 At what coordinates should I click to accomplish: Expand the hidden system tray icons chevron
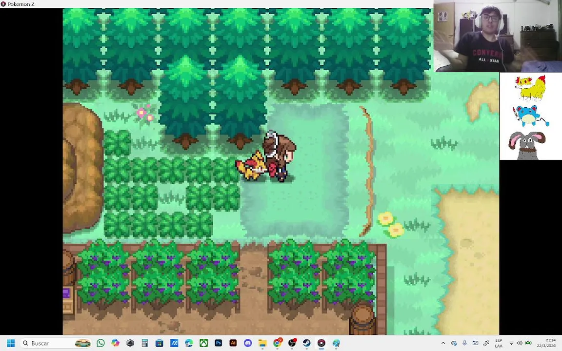pyautogui.click(x=443, y=343)
